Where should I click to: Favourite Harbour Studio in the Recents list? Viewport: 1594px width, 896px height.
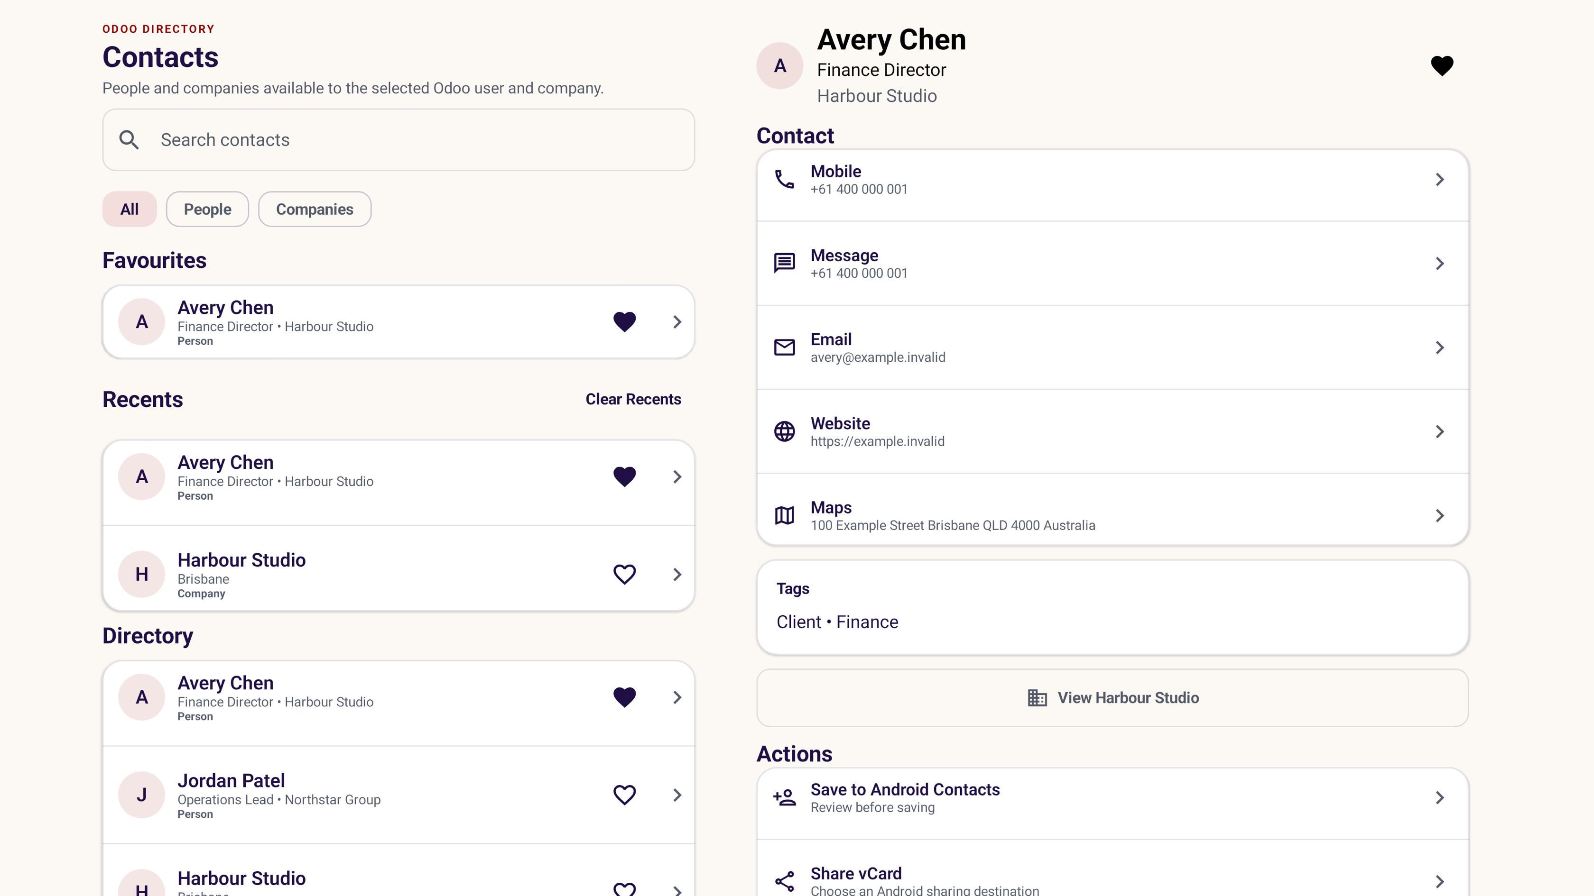[624, 575]
